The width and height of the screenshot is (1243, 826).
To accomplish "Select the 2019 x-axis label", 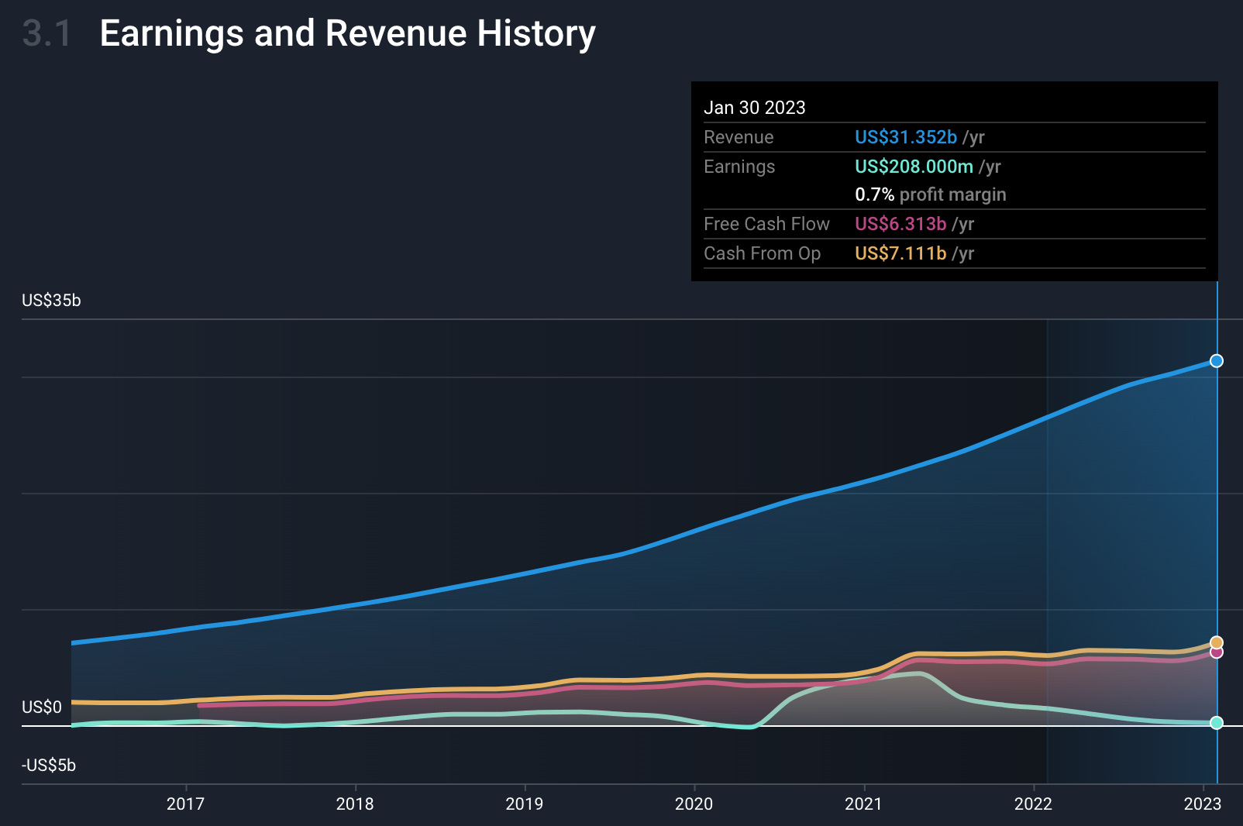I will tap(525, 804).
